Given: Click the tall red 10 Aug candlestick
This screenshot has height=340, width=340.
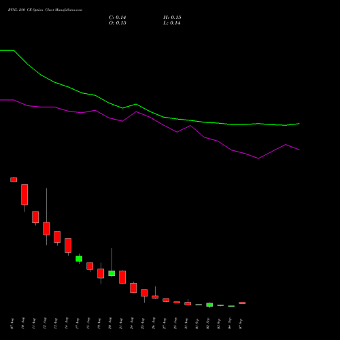Looking at the screenshot, I should (24, 194).
